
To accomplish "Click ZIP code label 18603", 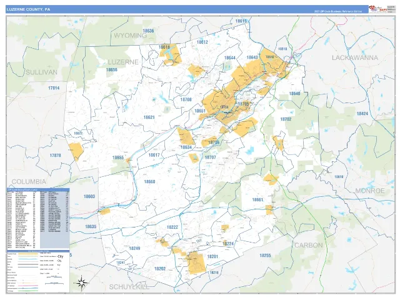I will [x=89, y=196].
